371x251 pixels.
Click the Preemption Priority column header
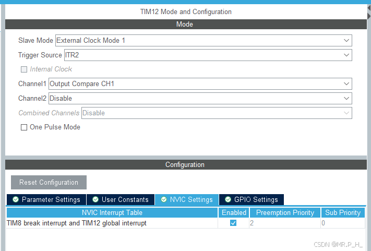tap(285, 213)
